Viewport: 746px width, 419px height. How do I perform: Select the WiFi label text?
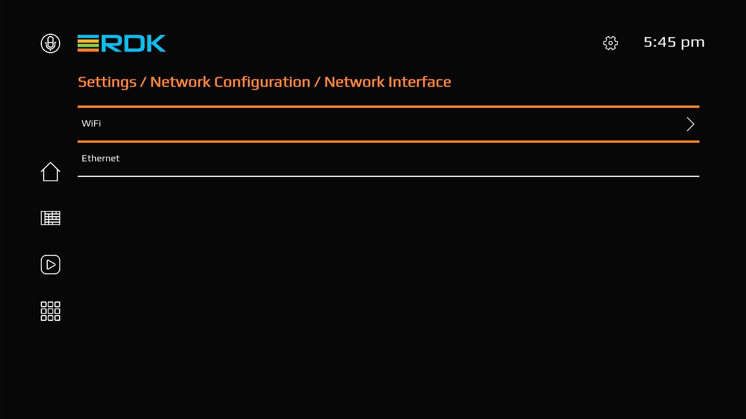[91, 123]
